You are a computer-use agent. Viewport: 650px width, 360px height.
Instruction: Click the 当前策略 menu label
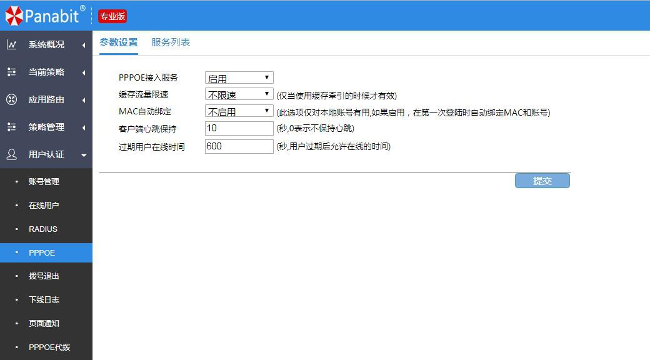click(46, 72)
